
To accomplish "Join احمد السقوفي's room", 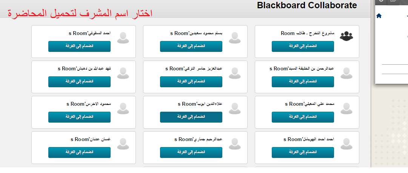I will pos(79,46).
